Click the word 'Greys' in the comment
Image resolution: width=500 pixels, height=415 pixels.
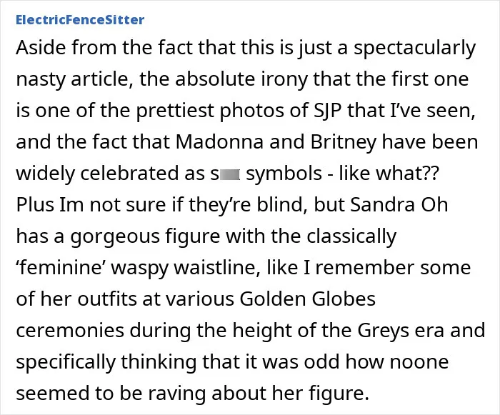coord(383,331)
